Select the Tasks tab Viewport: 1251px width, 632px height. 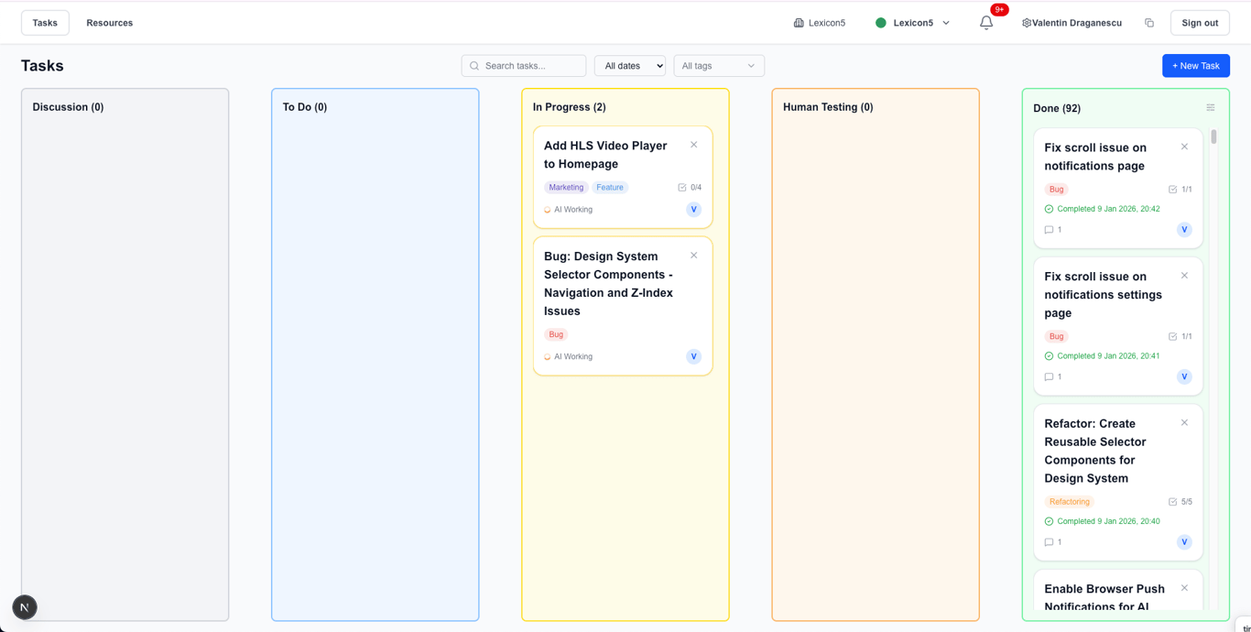coord(44,22)
